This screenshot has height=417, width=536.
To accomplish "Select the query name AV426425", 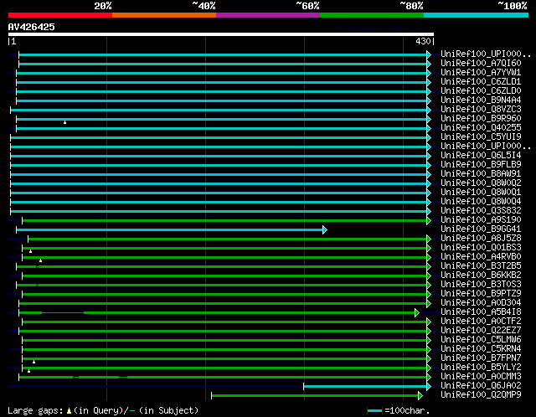I will coord(32,27).
